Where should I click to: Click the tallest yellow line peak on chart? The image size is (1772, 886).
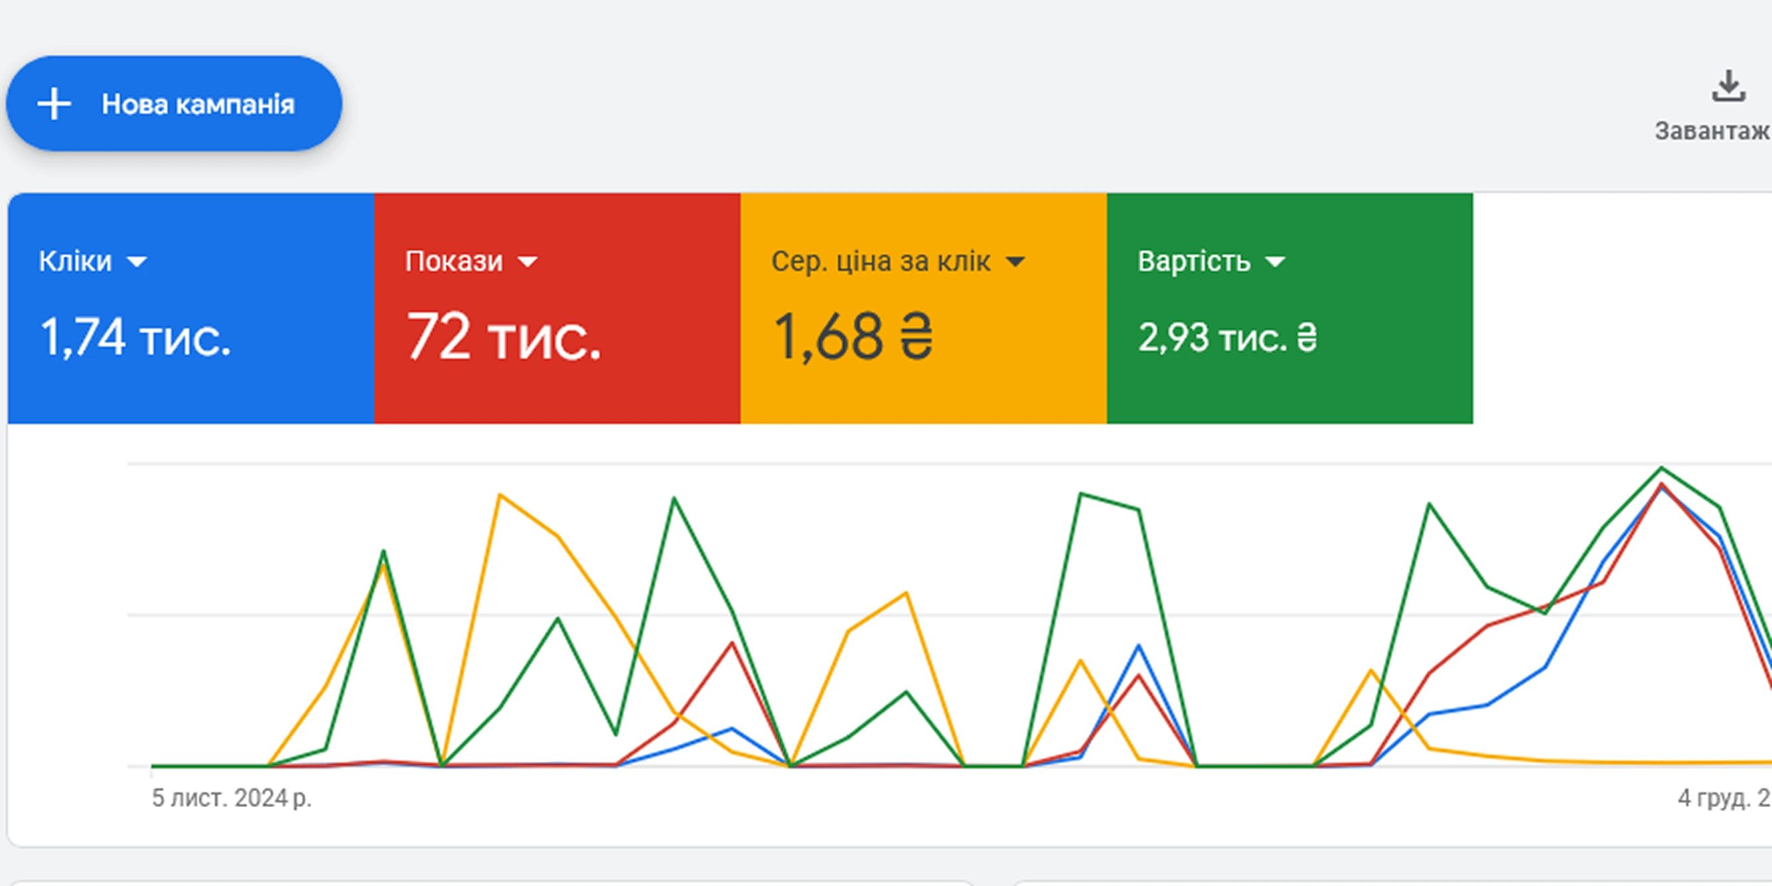(500, 494)
